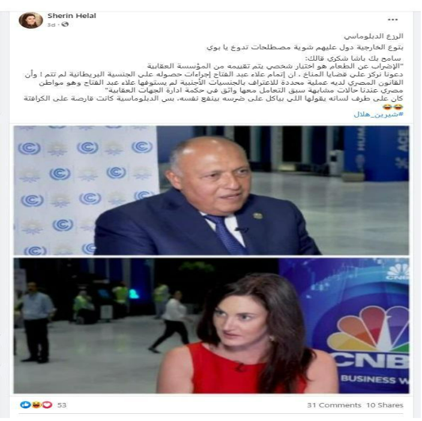
Task: View the 53 reactions count
Action: [x=62, y=405]
